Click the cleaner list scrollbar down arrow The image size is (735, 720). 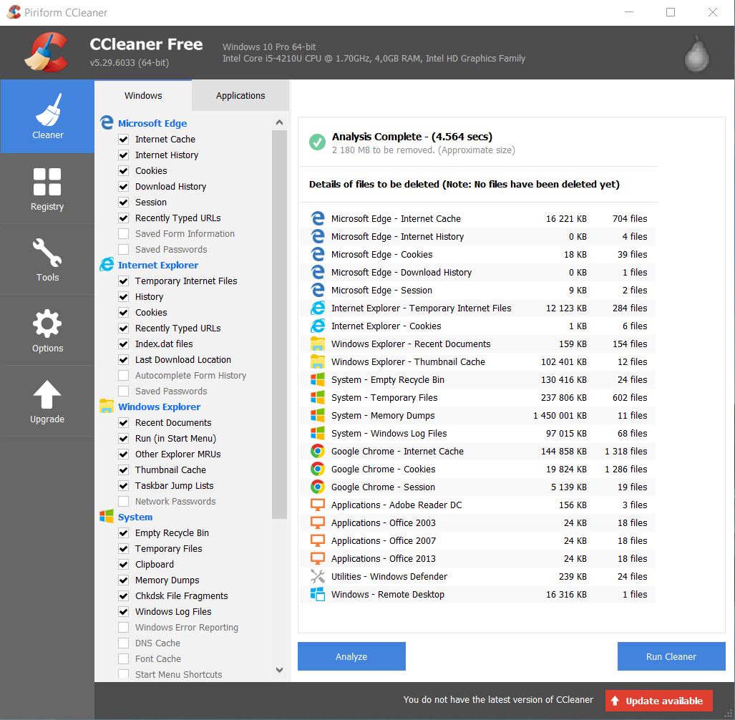(279, 671)
